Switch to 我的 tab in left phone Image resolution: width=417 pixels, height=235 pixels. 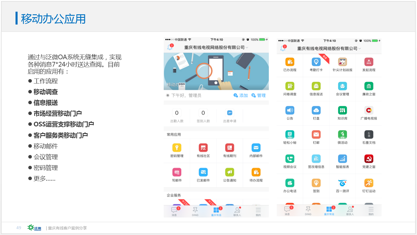[x=258, y=212]
